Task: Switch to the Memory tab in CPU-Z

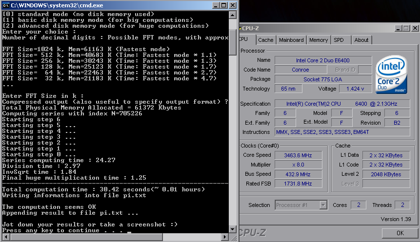Action: 319,40
